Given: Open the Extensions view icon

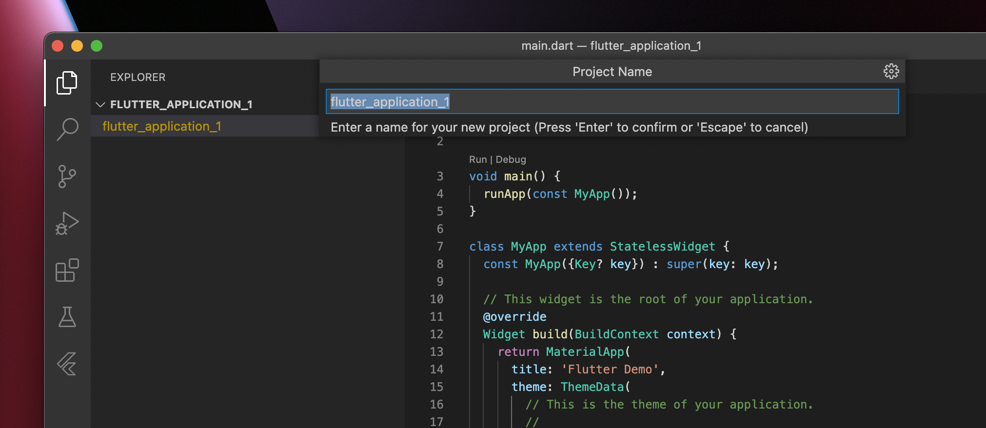Looking at the screenshot, I should [67, 270].
